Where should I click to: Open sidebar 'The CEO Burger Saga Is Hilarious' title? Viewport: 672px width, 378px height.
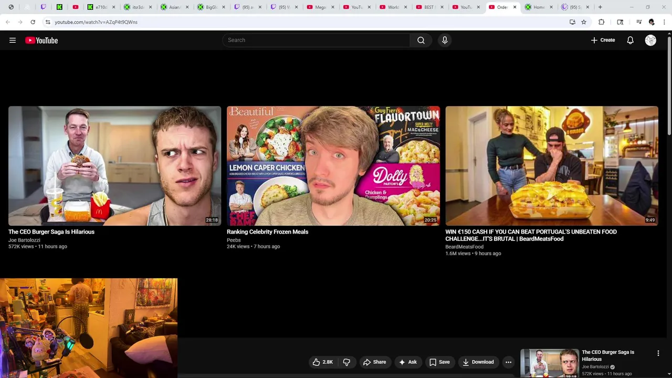point(608,356)
